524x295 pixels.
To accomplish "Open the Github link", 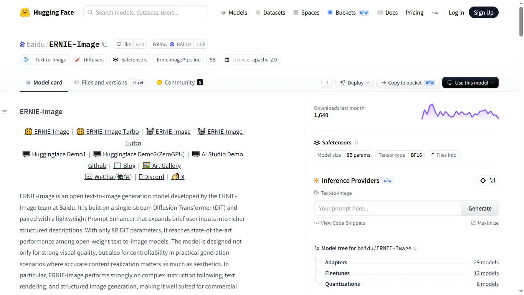I will point(97,166).
